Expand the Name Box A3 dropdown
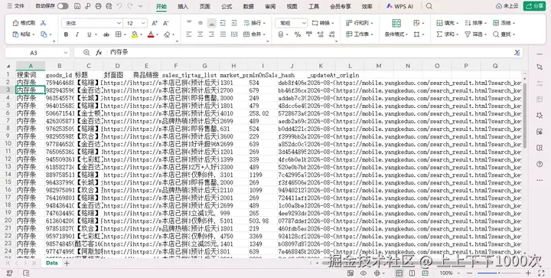551x278 pixels. pyautogui.click(x=66, y=53)
